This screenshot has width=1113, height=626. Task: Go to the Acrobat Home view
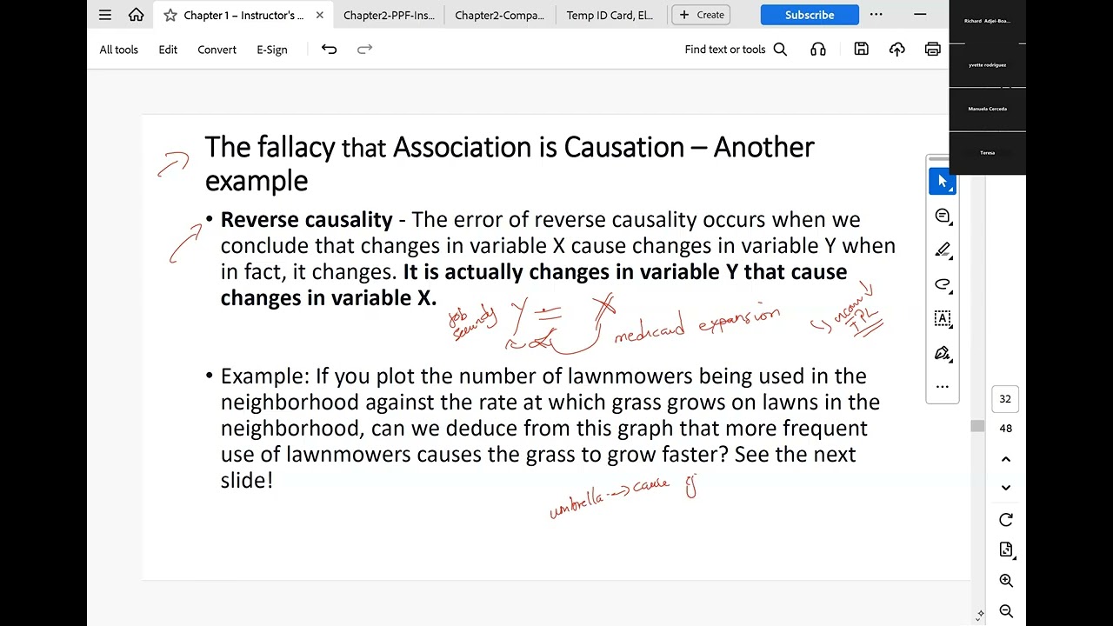[136, 15]
